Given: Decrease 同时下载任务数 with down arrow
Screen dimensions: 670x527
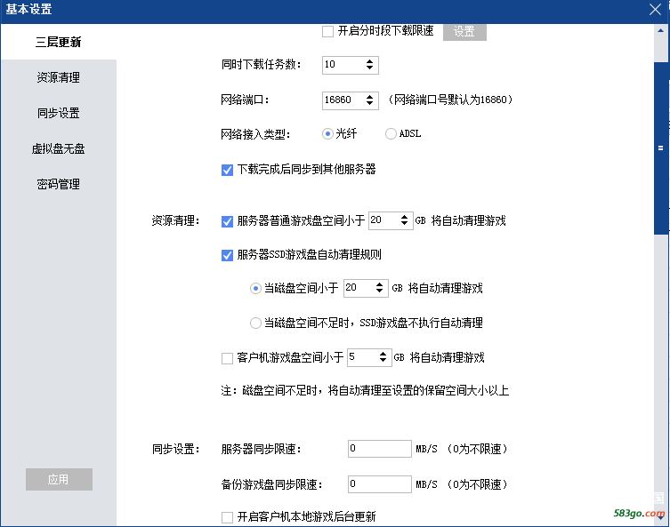Looking at the screenshot, I should point(369,68).
